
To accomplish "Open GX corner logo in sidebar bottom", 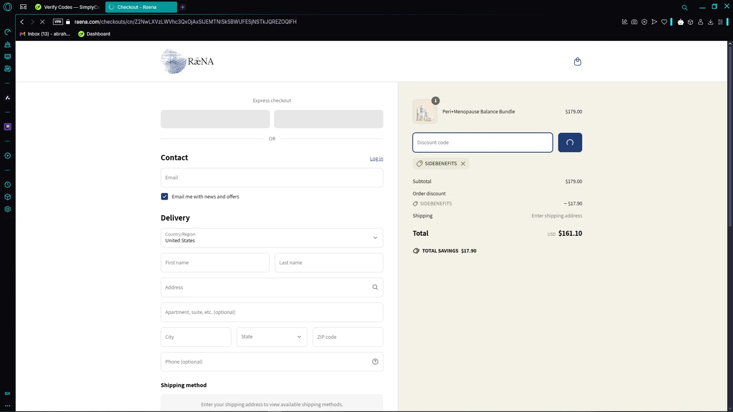I will (x=7, y=393).
